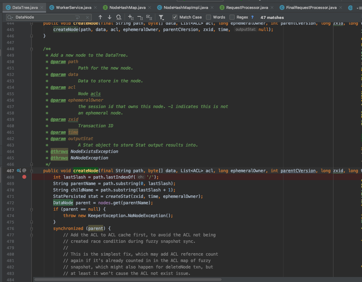Screen dimensions: 362x282
Task: Click NoNodeException in the Javadoc
Action: tap(89, 158)
